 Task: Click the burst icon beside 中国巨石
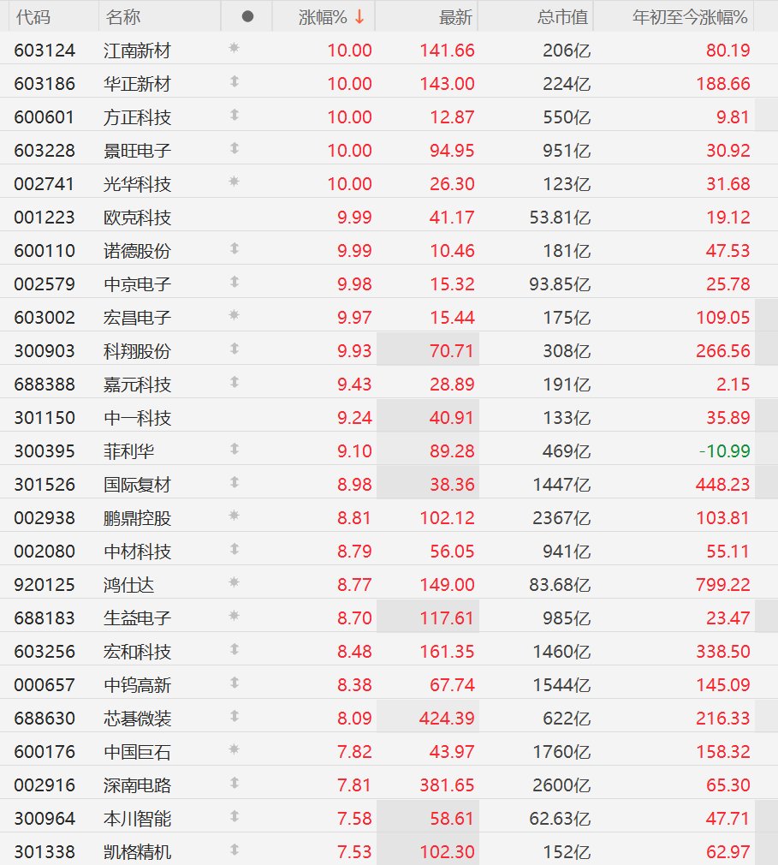click(234, 749)
